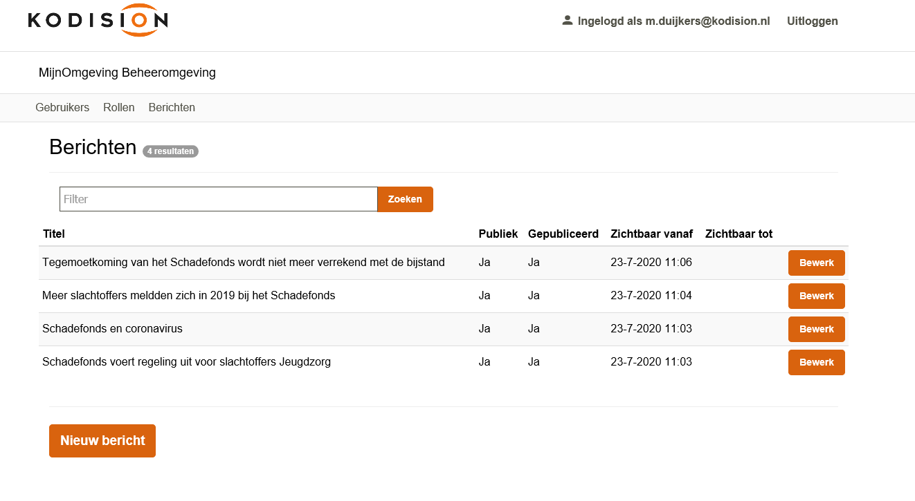This screenshot has height=501, width=915.
Task: Edit the Tegemoetkoming Schadefonds message
Action: click(x=816, y=263)
